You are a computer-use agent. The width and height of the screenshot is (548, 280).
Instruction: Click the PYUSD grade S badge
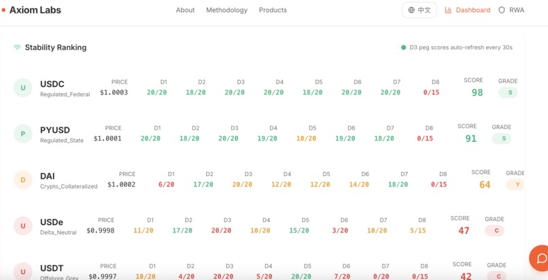click(x=502, y=139)
